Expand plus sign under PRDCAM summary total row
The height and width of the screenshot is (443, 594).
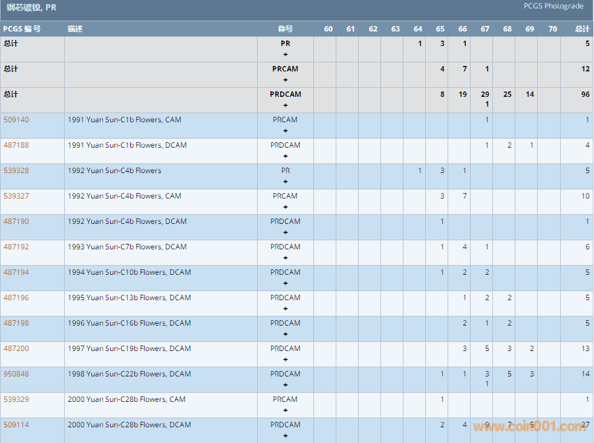coord(286,105)
